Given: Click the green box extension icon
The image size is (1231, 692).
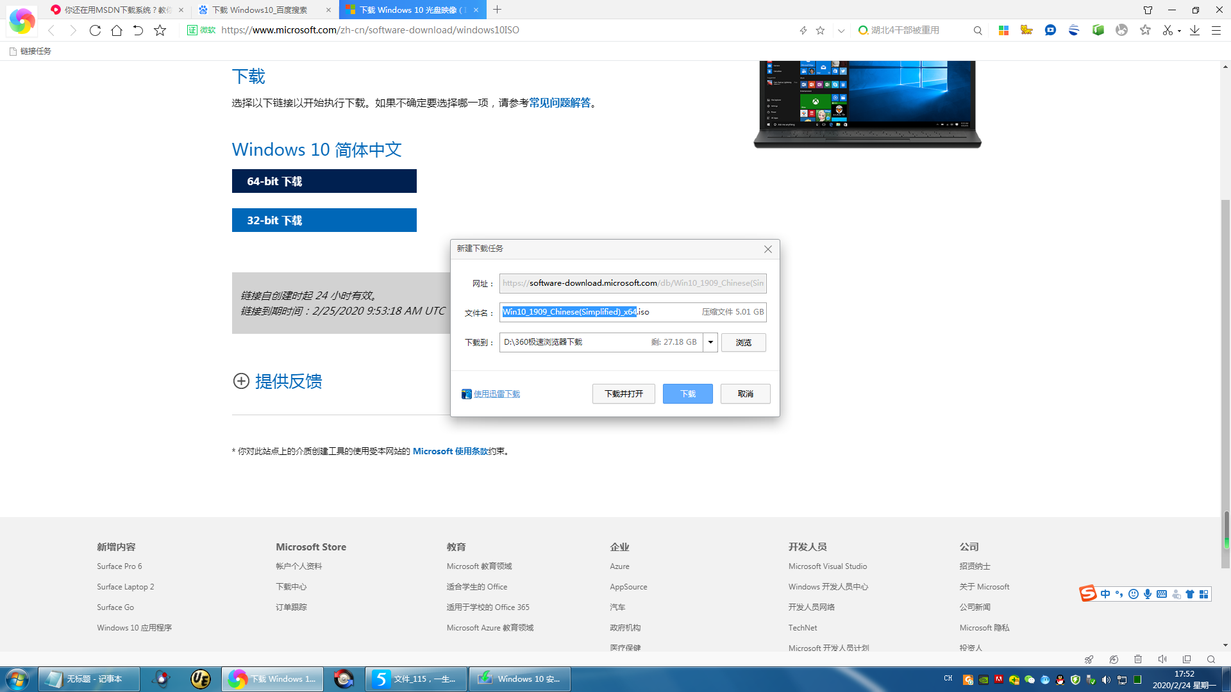Looking at the screenshot, I should point(1098,30).
